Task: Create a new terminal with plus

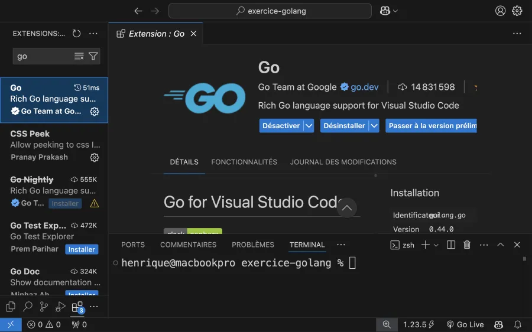Action: click(x=426, y=245)
